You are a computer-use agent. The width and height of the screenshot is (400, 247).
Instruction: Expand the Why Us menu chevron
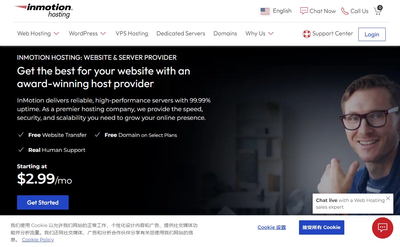(271, 33)
